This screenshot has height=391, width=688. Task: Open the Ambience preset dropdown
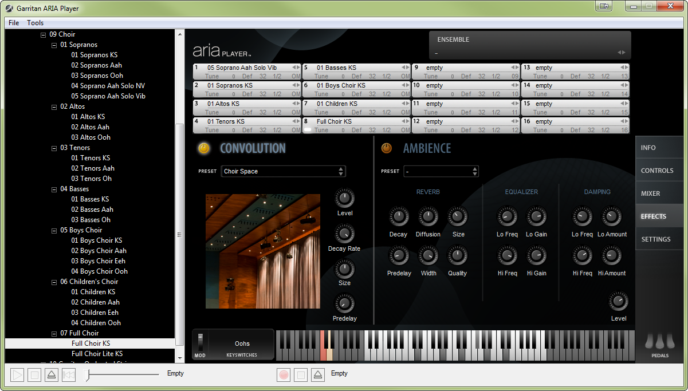pyautogui.click(x=441, y=171)
